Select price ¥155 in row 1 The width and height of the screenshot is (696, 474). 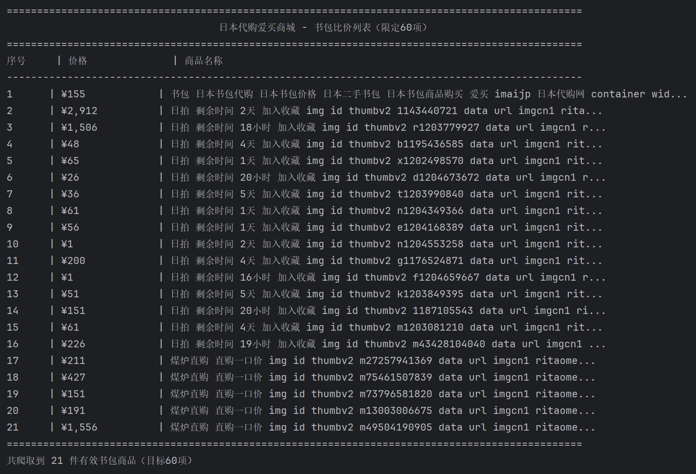pyautogui.click(x=73, y=94)
